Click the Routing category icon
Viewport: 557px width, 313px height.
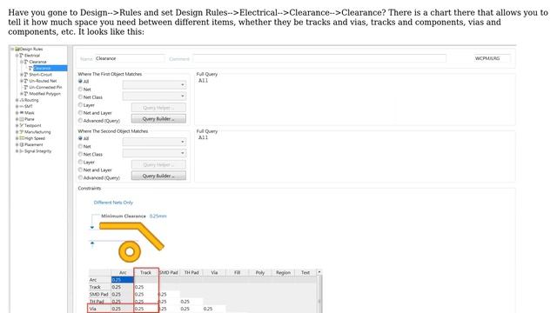22,100
